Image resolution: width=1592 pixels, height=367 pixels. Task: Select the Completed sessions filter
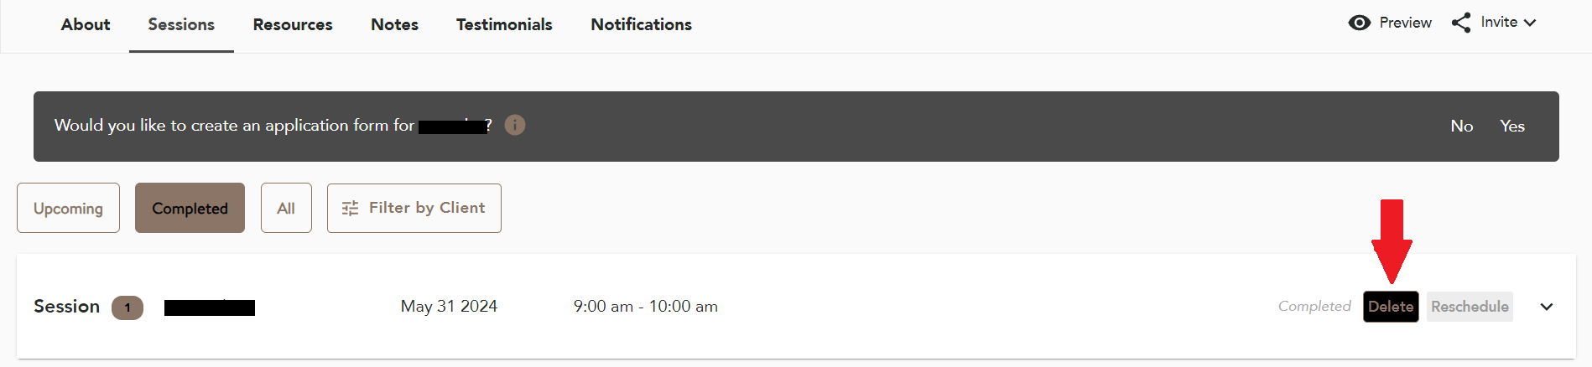click(190, 208)
